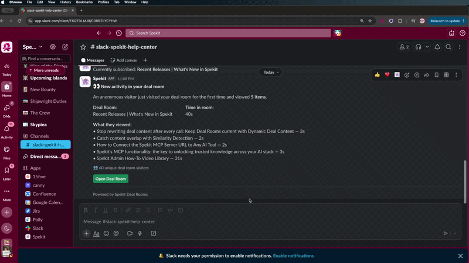
Task: Start a huddle with the headphones icon
Action: pos(418,47)
